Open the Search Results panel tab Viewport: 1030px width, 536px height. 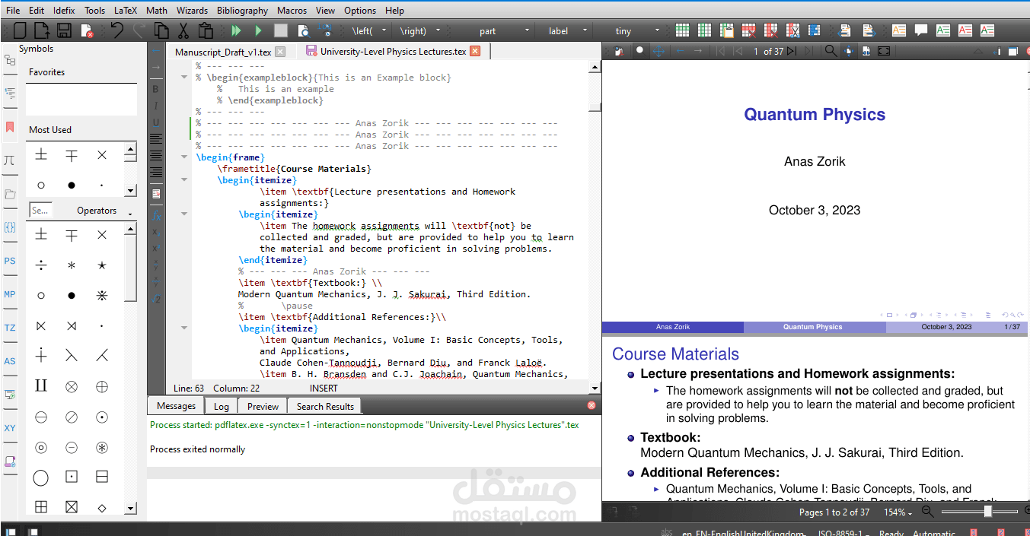point(325,406)
